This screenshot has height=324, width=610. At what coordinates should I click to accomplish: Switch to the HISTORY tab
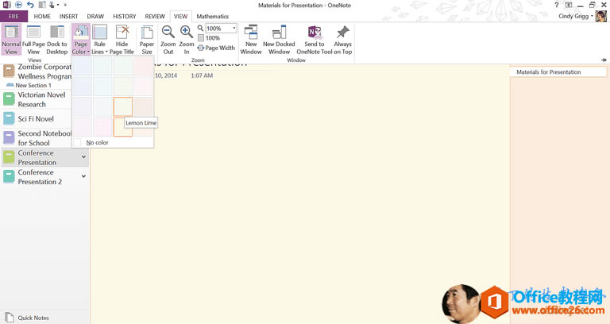click(125, 17)
